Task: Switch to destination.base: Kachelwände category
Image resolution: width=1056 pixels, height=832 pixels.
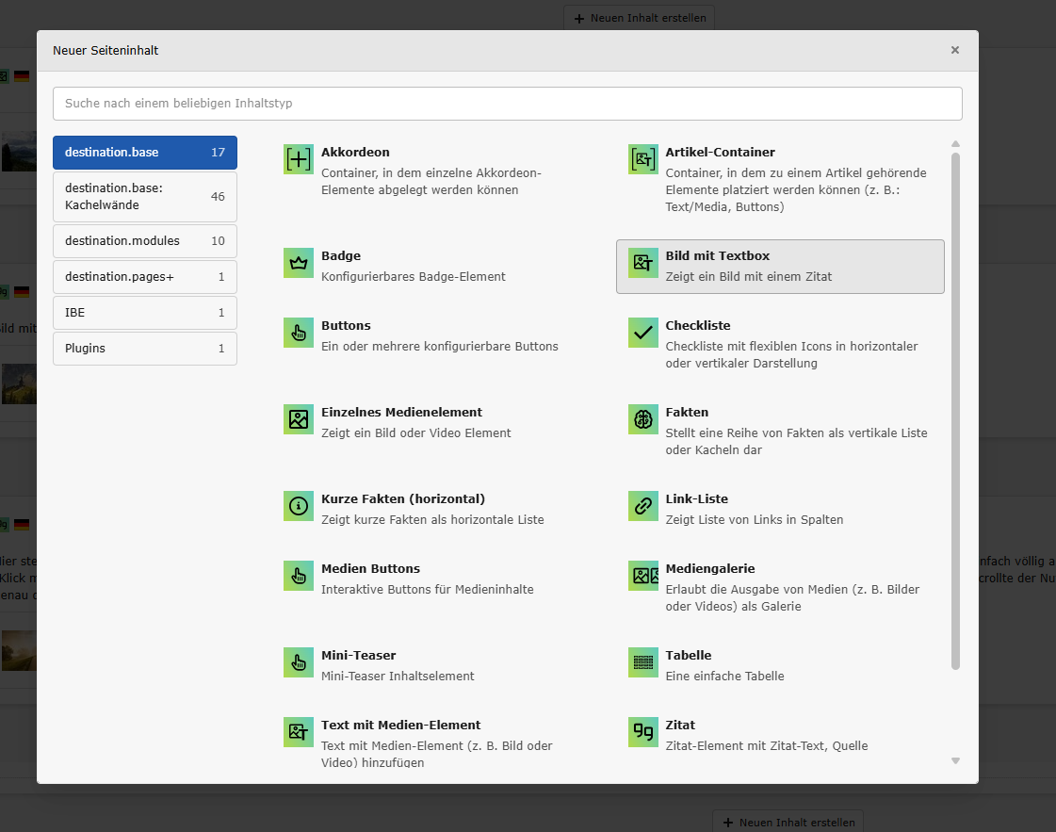Action: coord(145,196)
